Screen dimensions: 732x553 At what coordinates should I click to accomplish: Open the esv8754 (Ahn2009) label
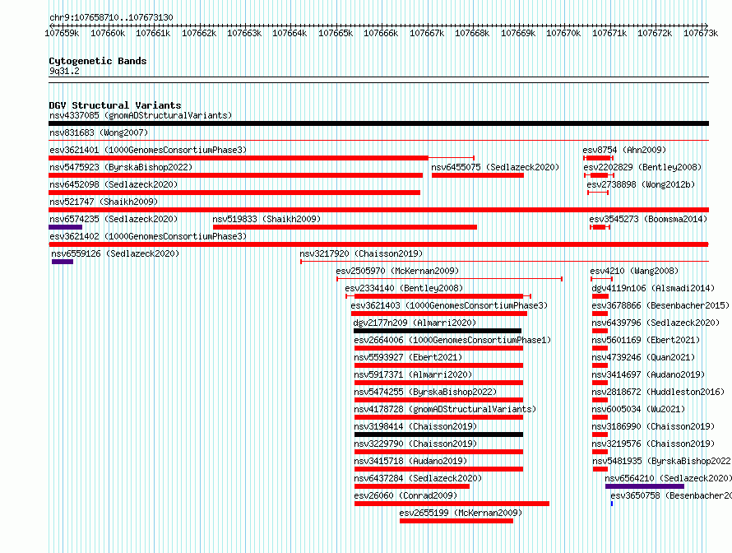[x=624, y=150]
